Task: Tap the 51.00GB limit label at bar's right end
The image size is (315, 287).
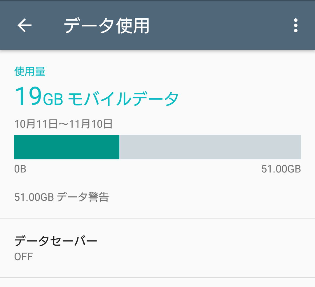Action: tap(281, 169)
